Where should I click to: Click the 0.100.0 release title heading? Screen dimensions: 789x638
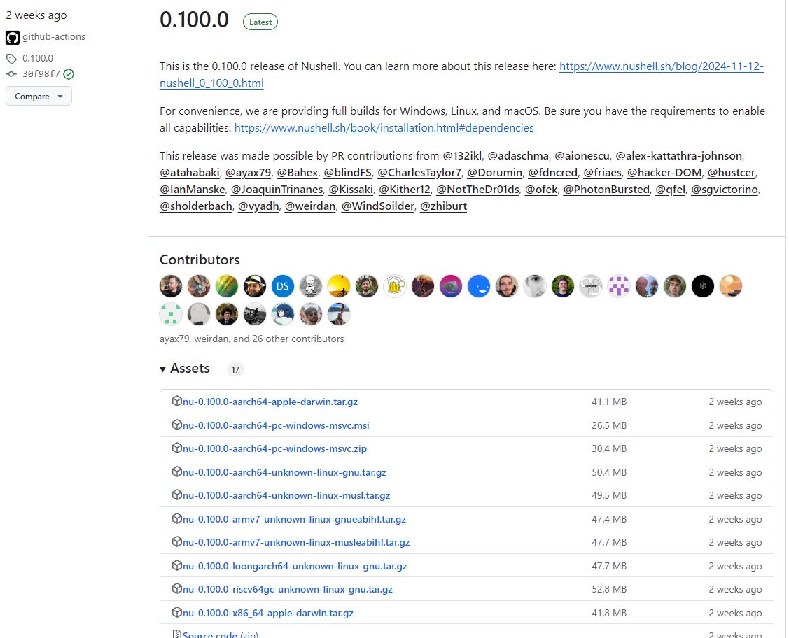[194, 20]
